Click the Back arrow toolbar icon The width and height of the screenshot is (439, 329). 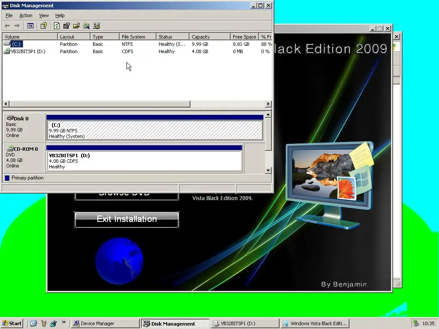click(8, 26)
